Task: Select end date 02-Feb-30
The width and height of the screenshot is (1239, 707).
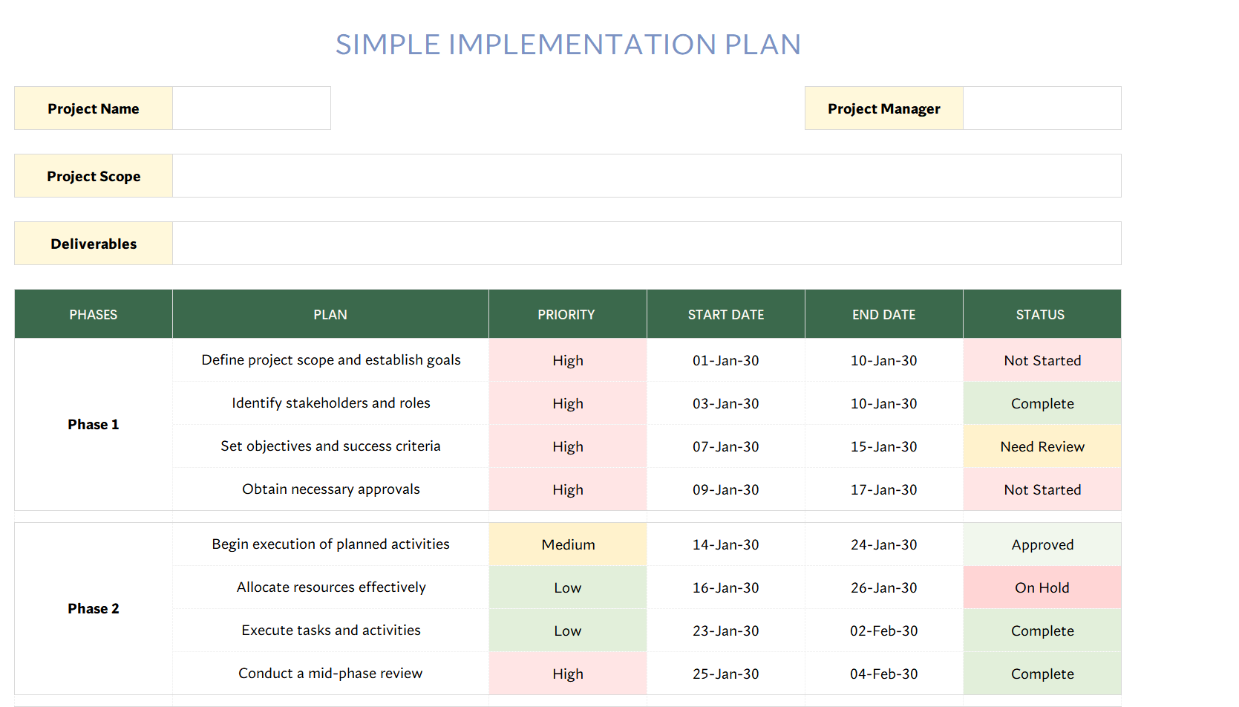Action: click(884, 631)
